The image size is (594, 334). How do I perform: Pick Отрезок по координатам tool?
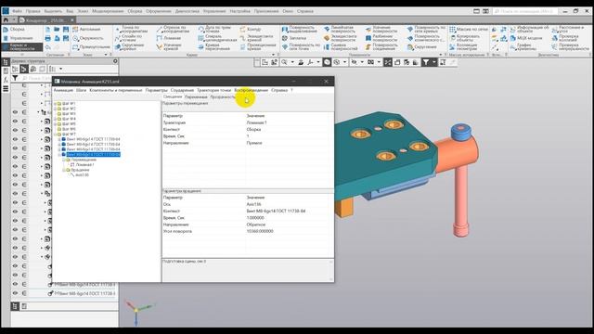click(x=173, y=29)
